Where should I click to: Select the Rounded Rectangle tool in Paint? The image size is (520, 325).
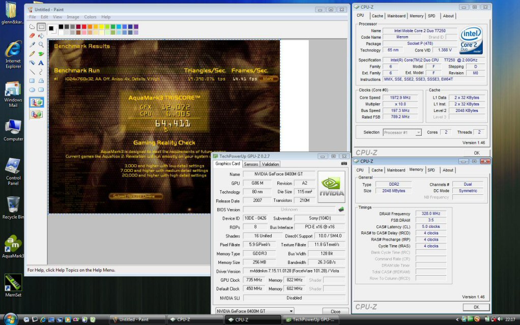(x=41, y=90)
